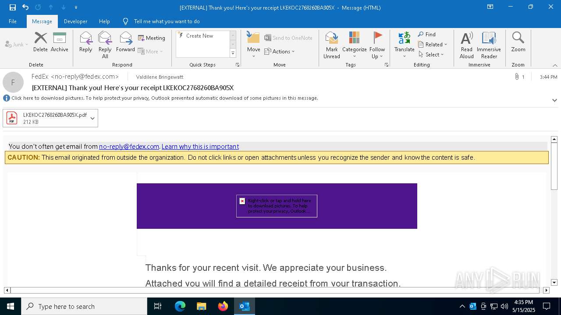Open the Manage Quick Steps dialog launcher
The height and width of the screenshot is (315, 561).
click(x=238, y=65)
